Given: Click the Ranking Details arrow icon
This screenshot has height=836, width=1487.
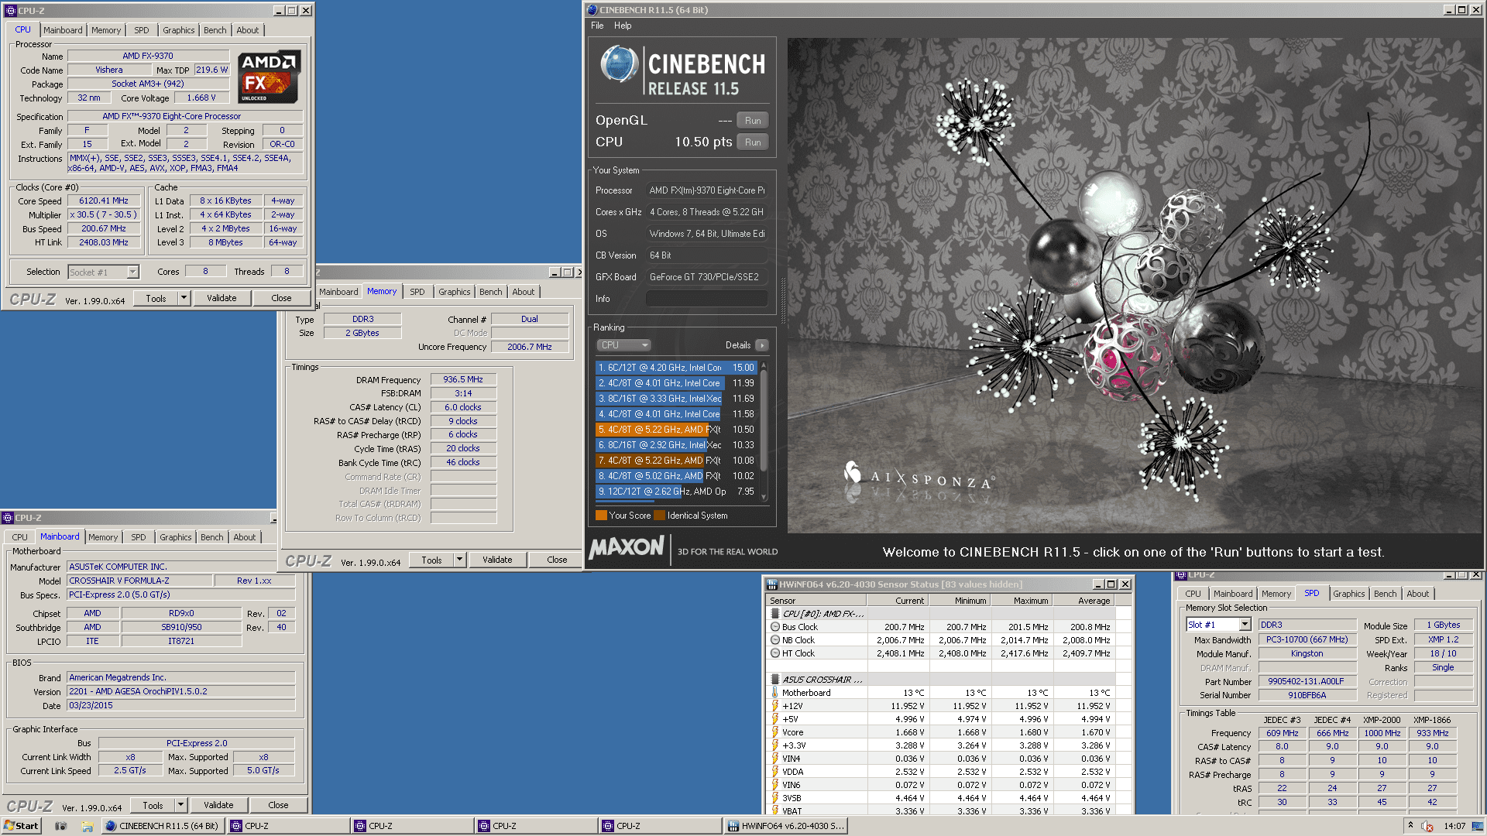Looking at the screenshot, I should pos(762,345).
